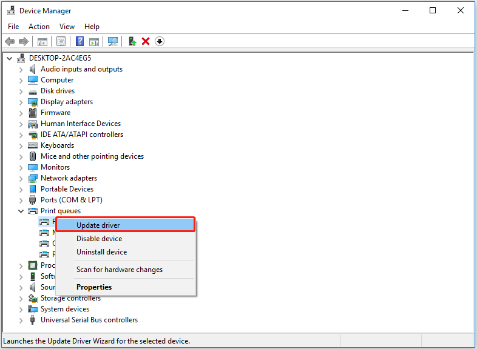This screenshot has height=349, width=477.
Task: Click the down-arrow Disable device toolbar icon
Action: coord(160,41)
